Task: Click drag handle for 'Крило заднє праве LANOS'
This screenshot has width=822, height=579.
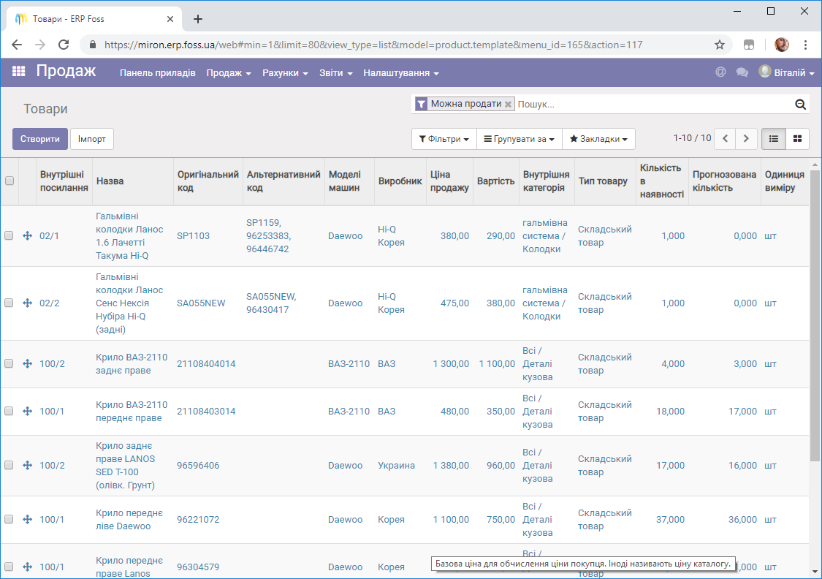Action: tap(28, 466)
